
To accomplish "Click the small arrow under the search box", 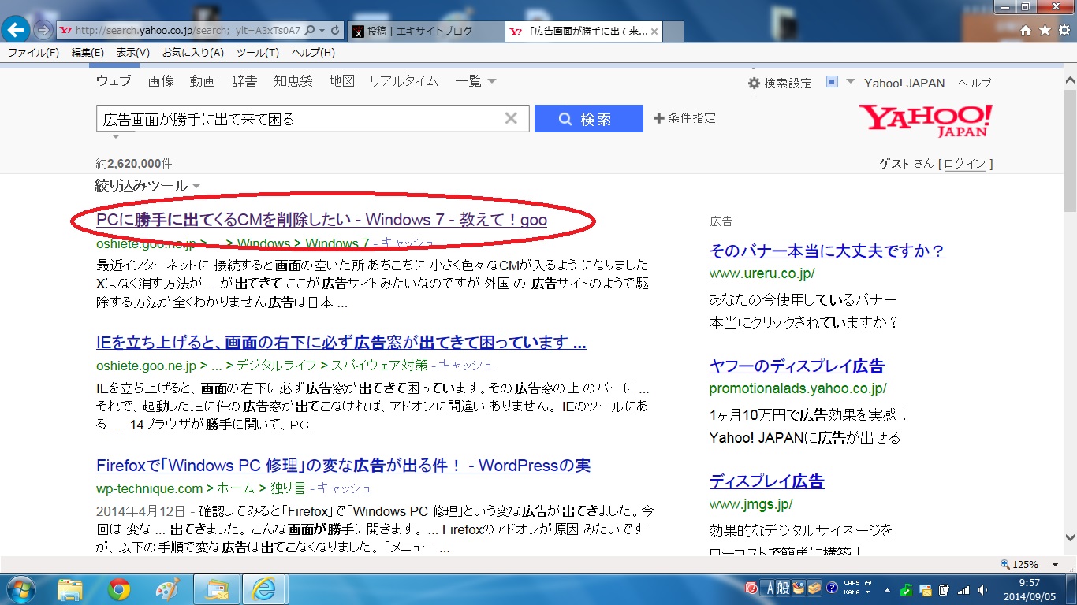I will (x=116, y=136).
